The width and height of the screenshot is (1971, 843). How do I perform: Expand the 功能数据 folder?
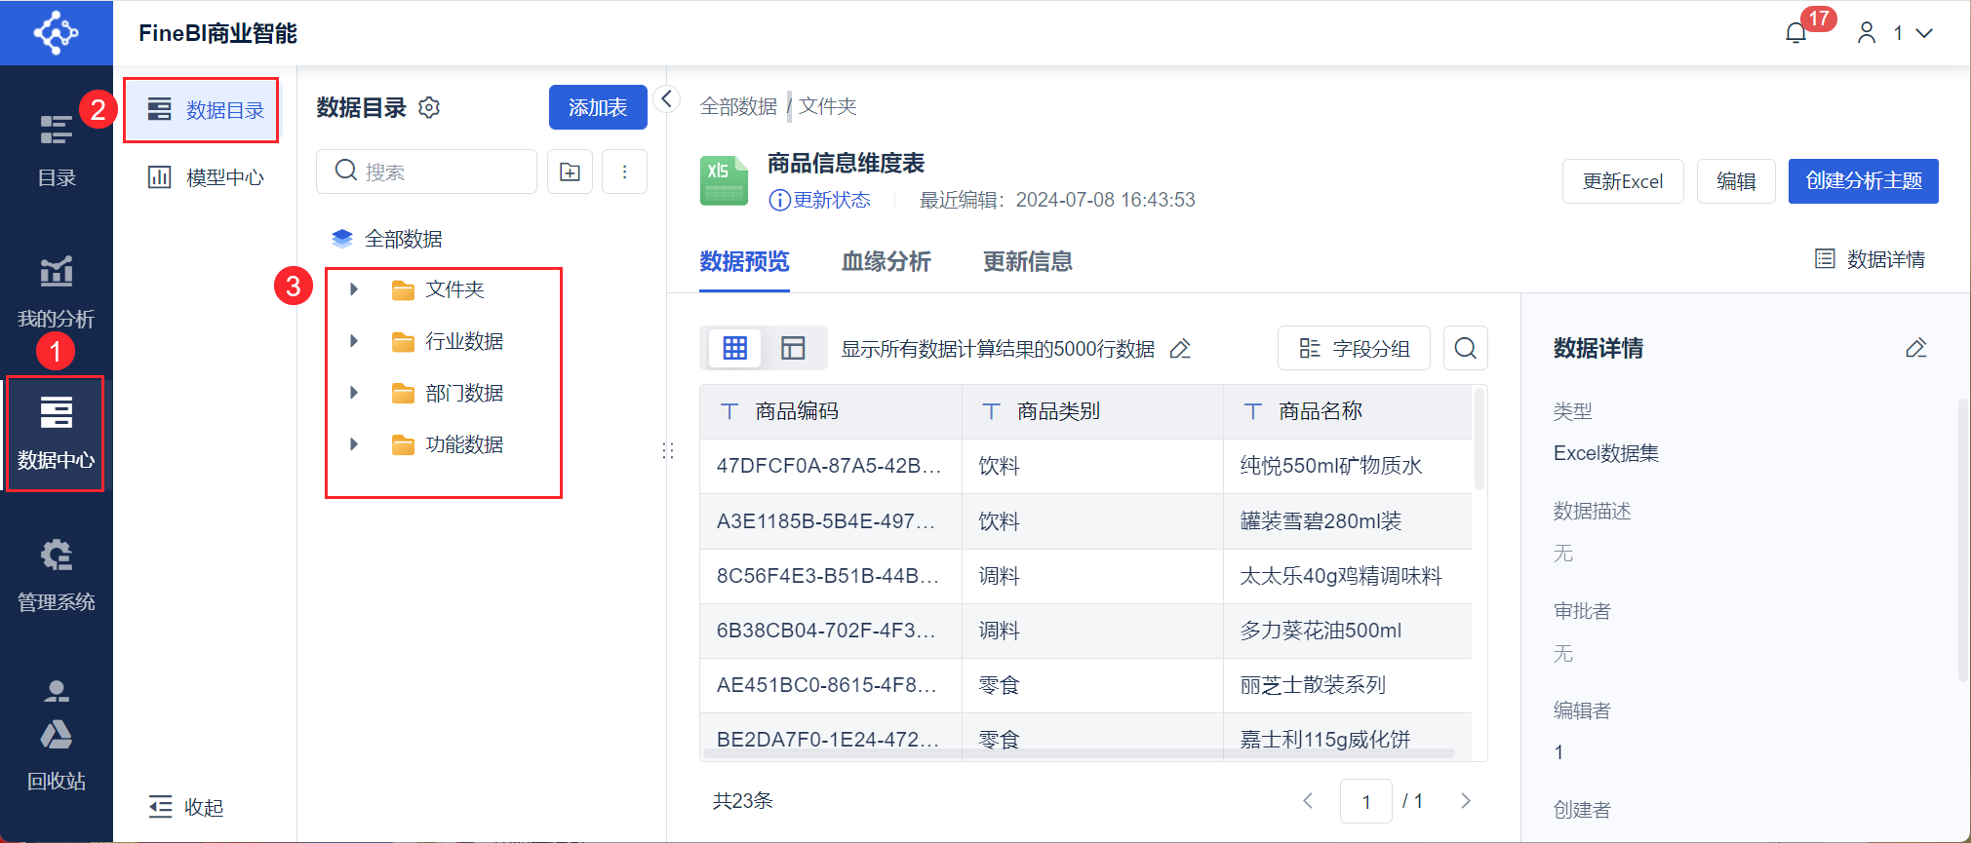click(x=354, y=444)
